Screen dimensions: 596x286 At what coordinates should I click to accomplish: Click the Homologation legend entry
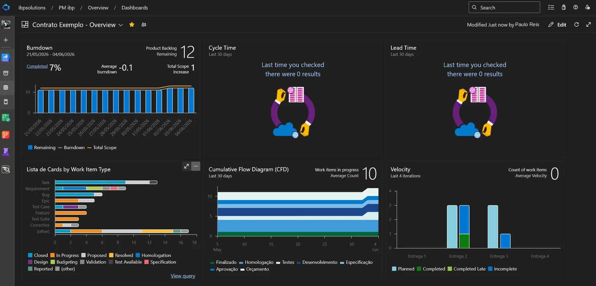[153, 255]
